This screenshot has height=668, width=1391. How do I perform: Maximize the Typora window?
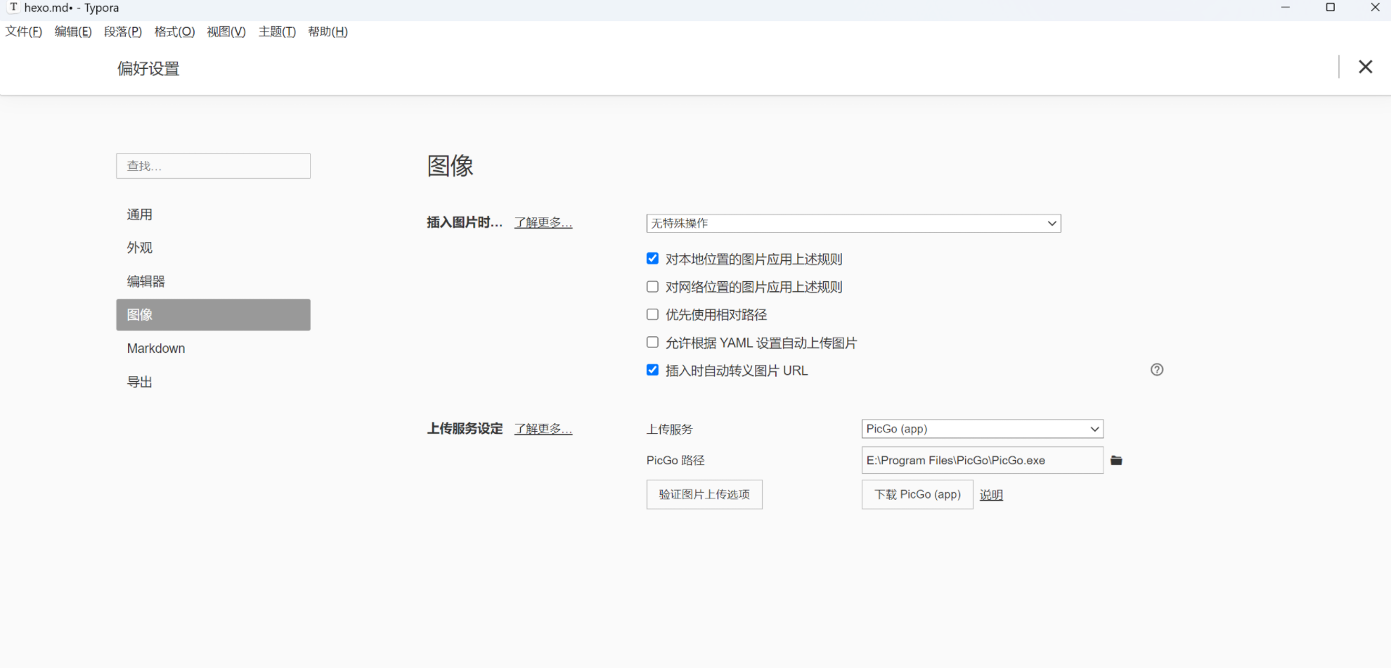coord(1331,8)
